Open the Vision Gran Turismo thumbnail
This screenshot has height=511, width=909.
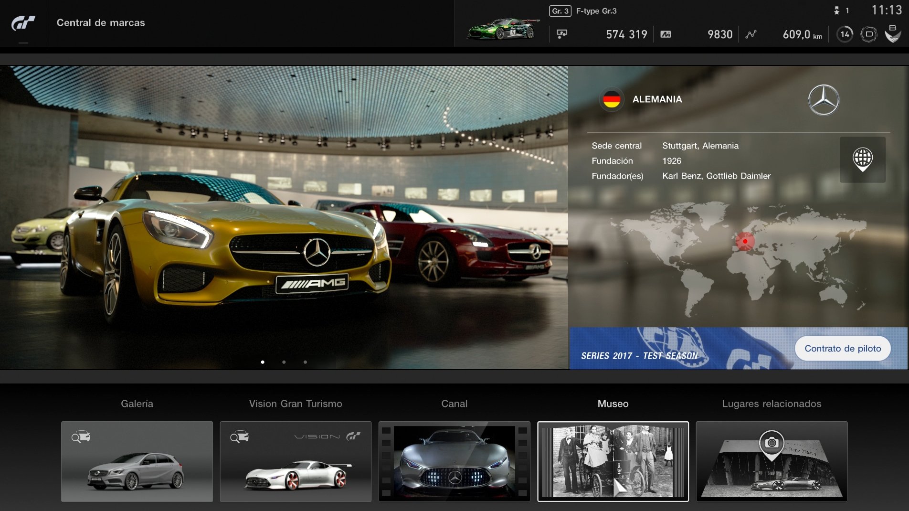click(296, 461)
